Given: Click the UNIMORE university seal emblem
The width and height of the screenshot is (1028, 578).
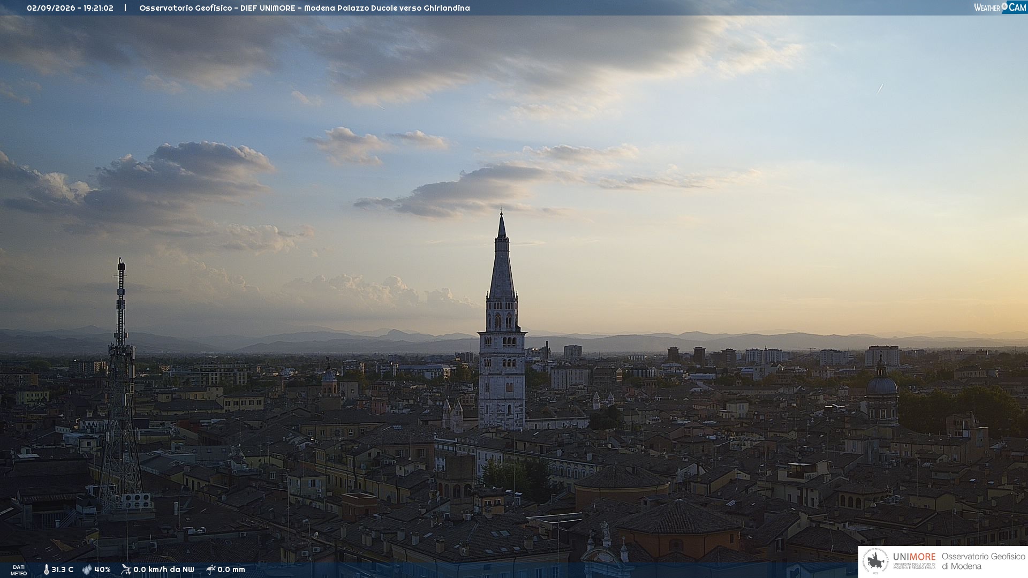Looking at the screenshot, I should [875, 561].
